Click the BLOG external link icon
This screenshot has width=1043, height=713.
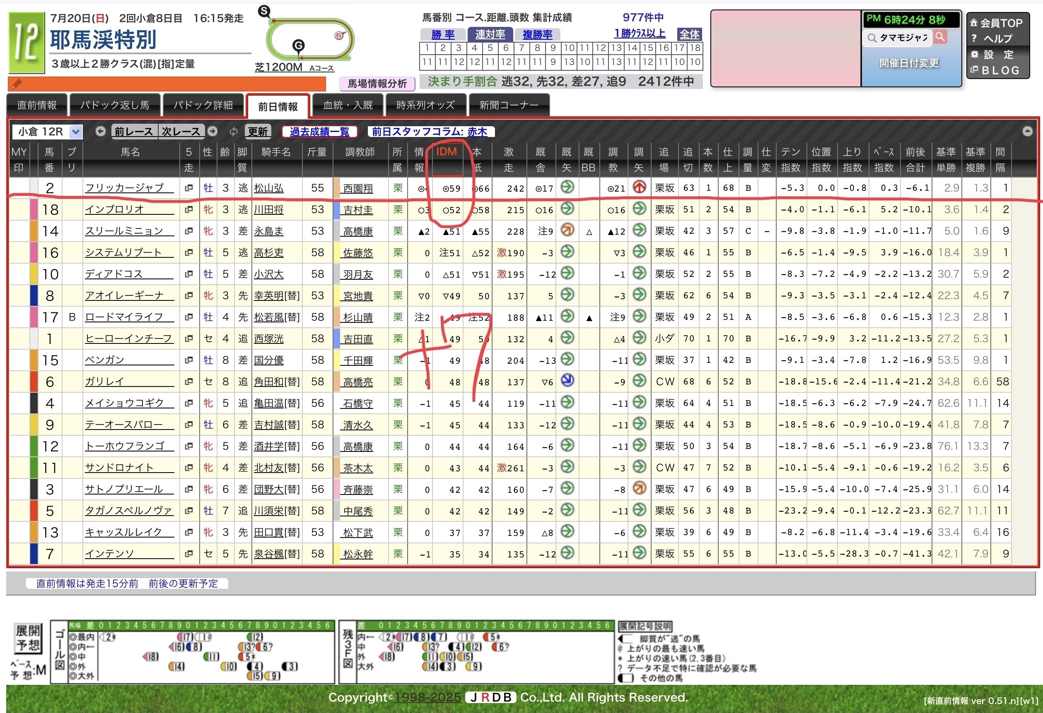point(974,70)
